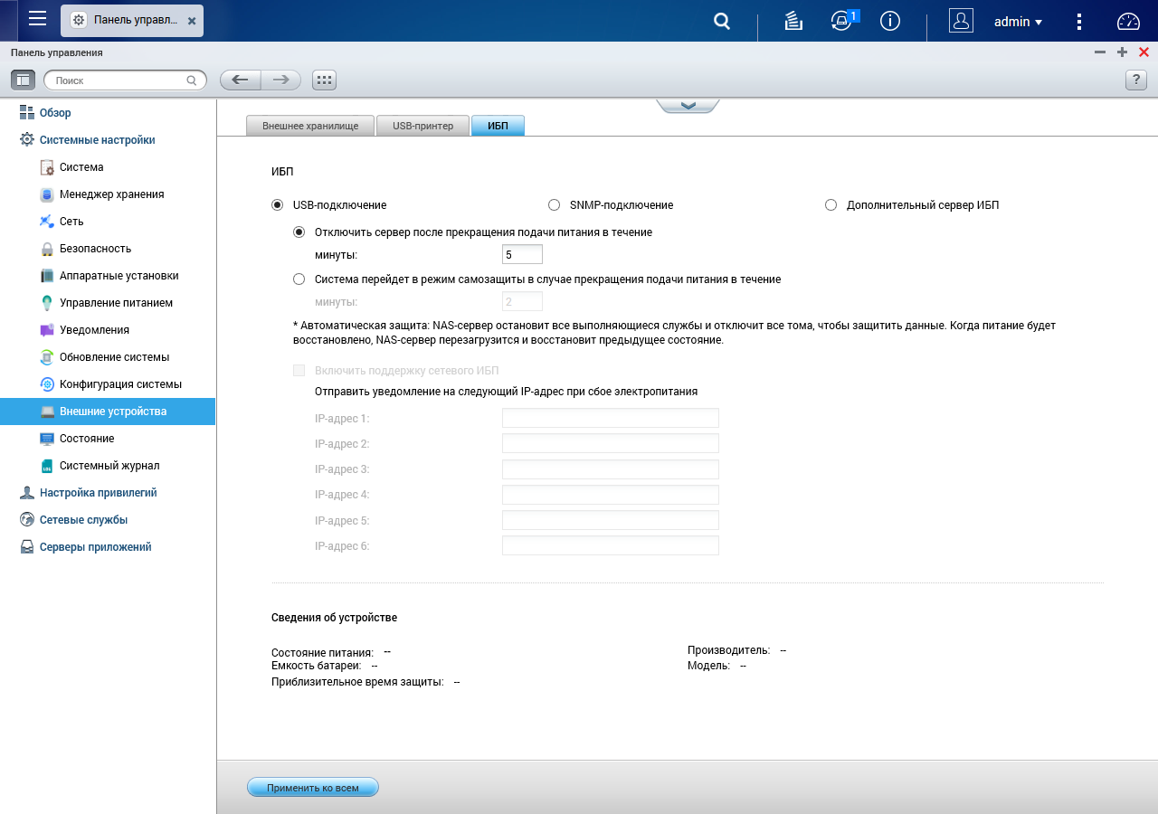Switch to the Внешнее хранилище tab
This screenshot has width=1158, height=814.
[310, 126]
